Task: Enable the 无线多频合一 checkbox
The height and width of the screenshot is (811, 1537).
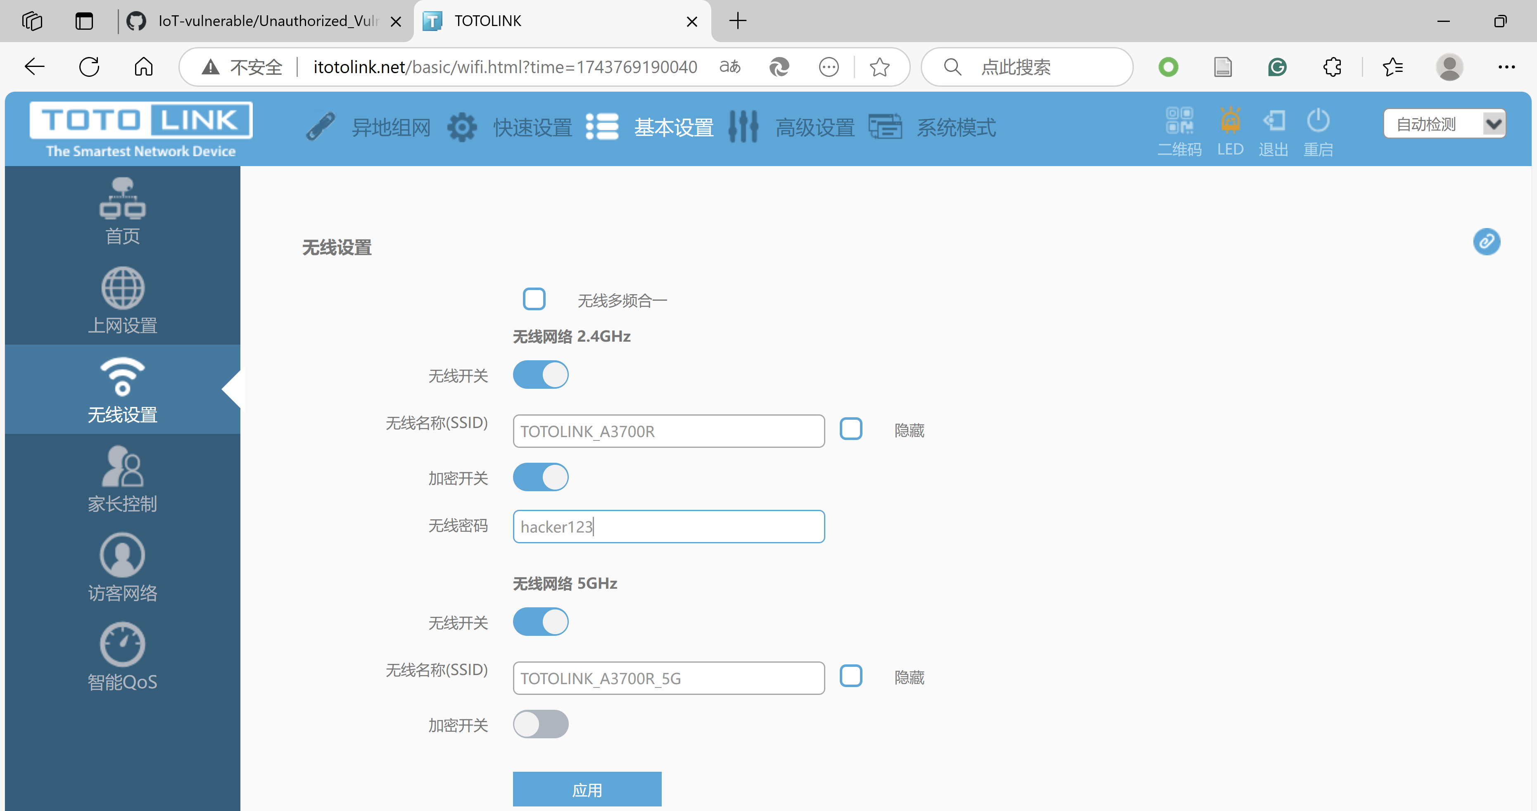Action: (x=534, y=299)
